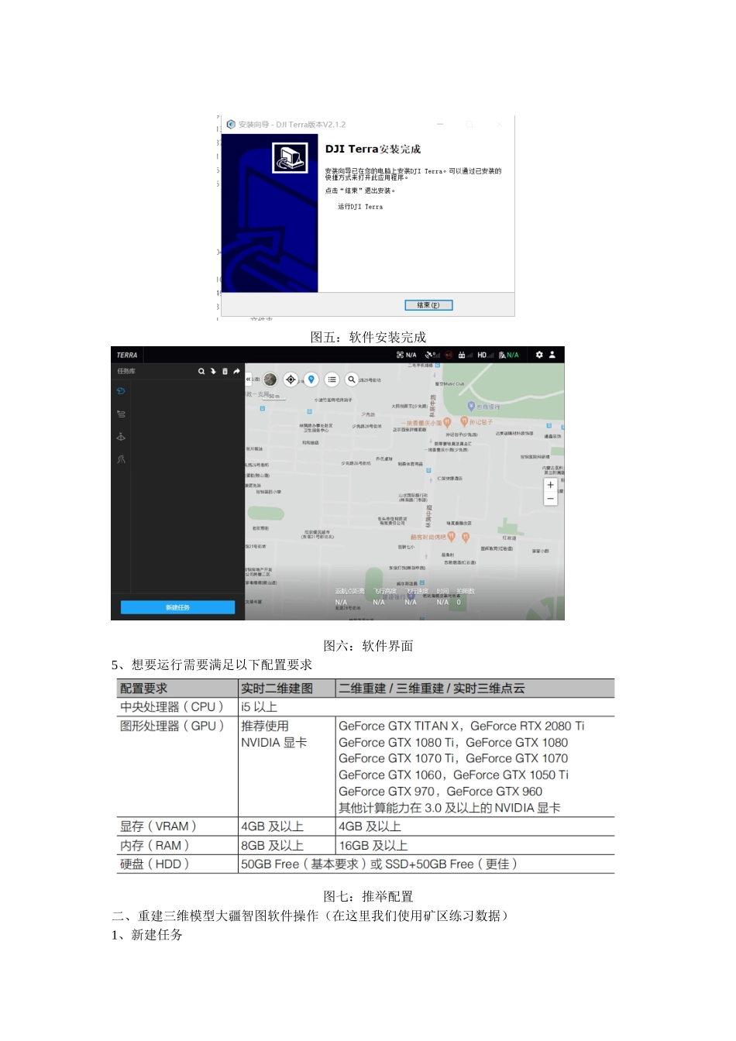Click the 1、新建任务 line

pos(147,935)
